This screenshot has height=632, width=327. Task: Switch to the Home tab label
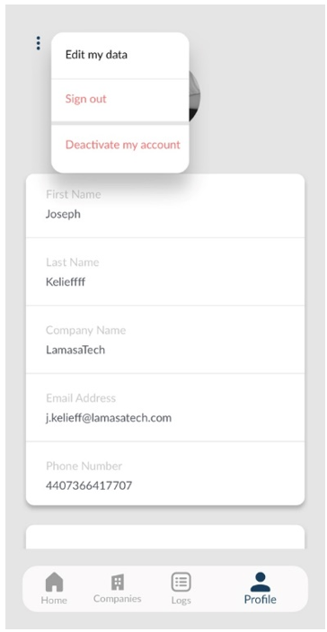[x=54, y=601]
